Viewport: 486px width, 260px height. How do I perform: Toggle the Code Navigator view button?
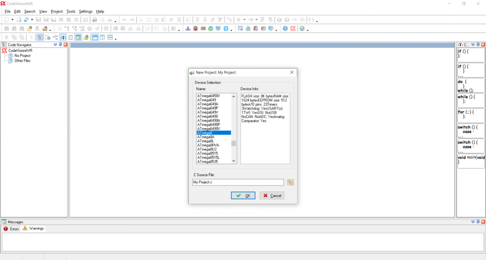40,37
